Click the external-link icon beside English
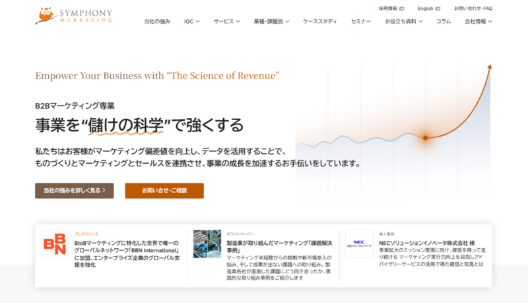 click(x=438, y=9)
